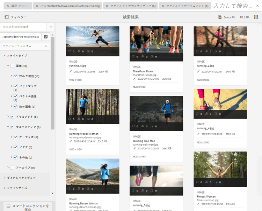Click the running_5.jpg sync status icon
Screen dimensions: 262x211
[x=70, y=51]
